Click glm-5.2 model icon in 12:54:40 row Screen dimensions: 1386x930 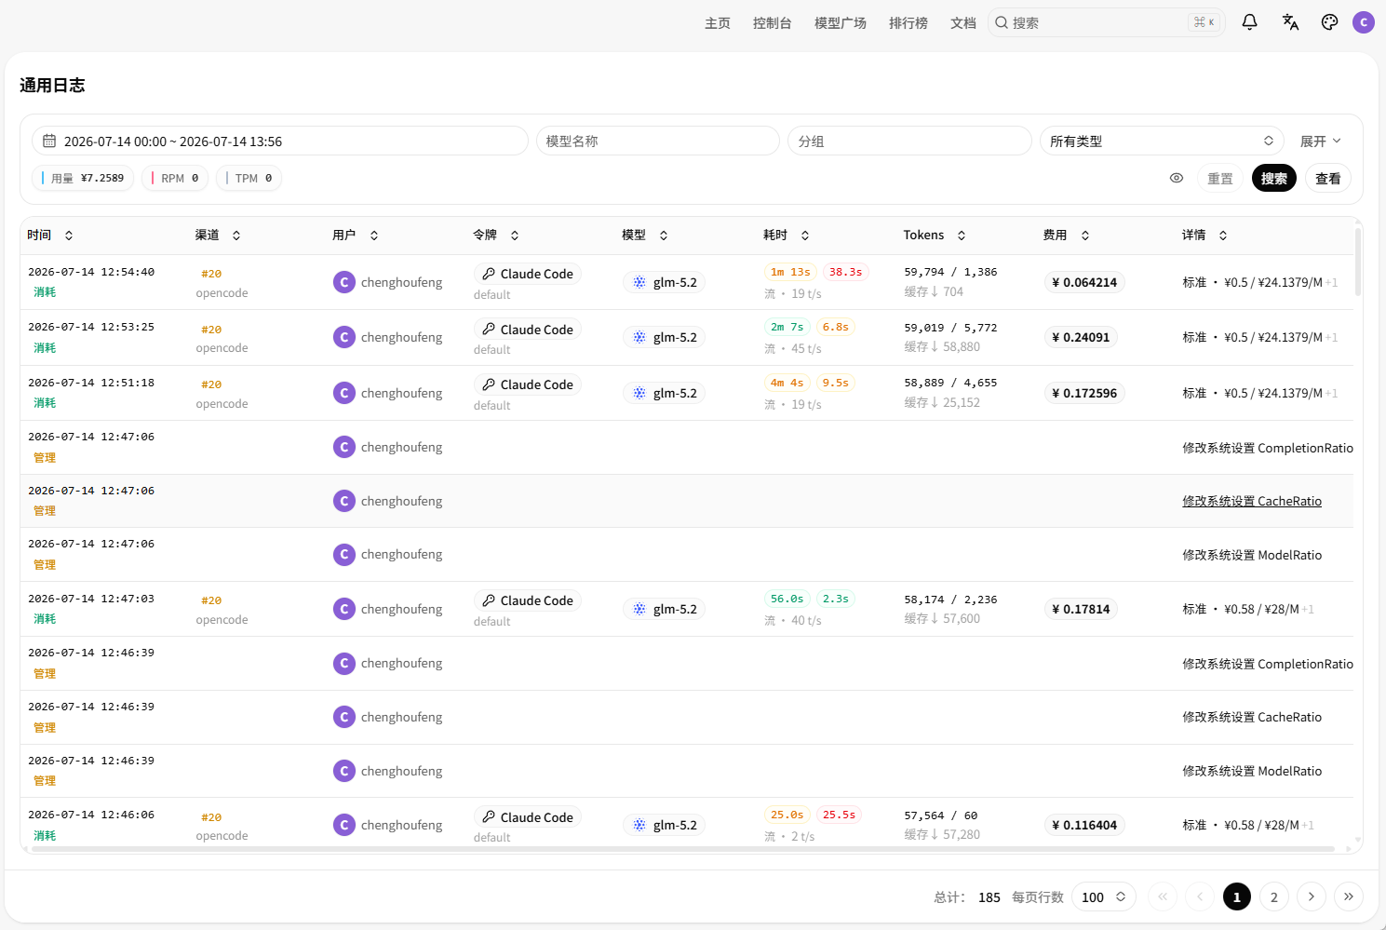[639, 282]
